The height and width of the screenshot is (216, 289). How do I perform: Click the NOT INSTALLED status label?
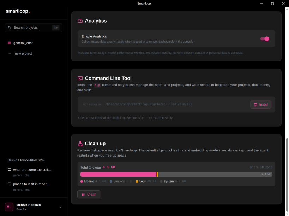coord(92,104)
